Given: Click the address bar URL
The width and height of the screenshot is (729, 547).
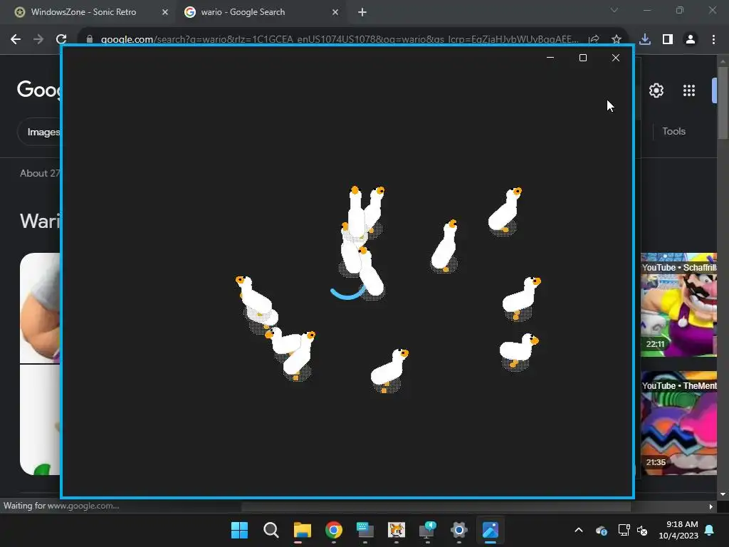Looking at the screenshot, I should pos(340,40).
